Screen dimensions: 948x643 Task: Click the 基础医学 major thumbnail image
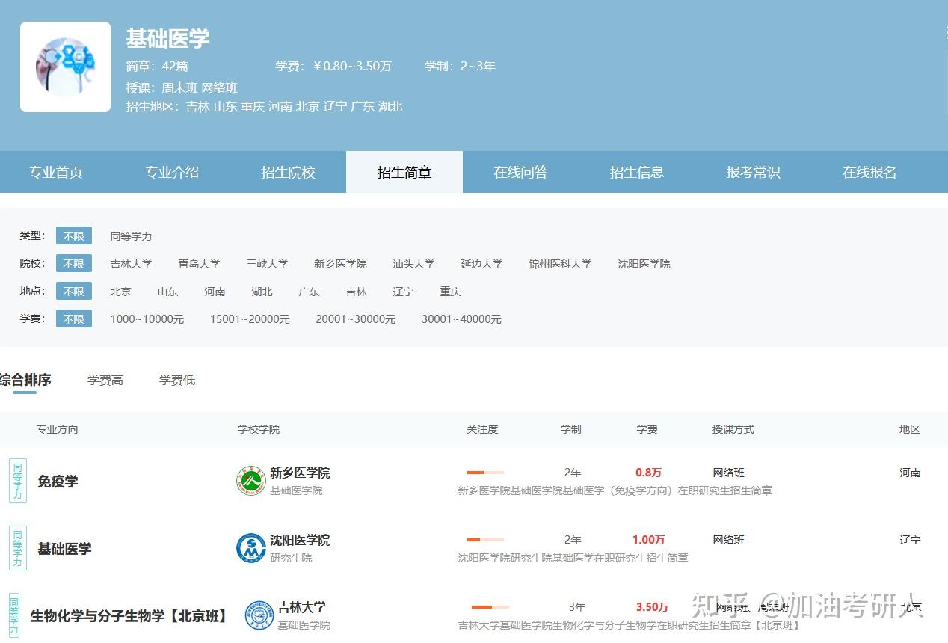(x=65, y=67)
